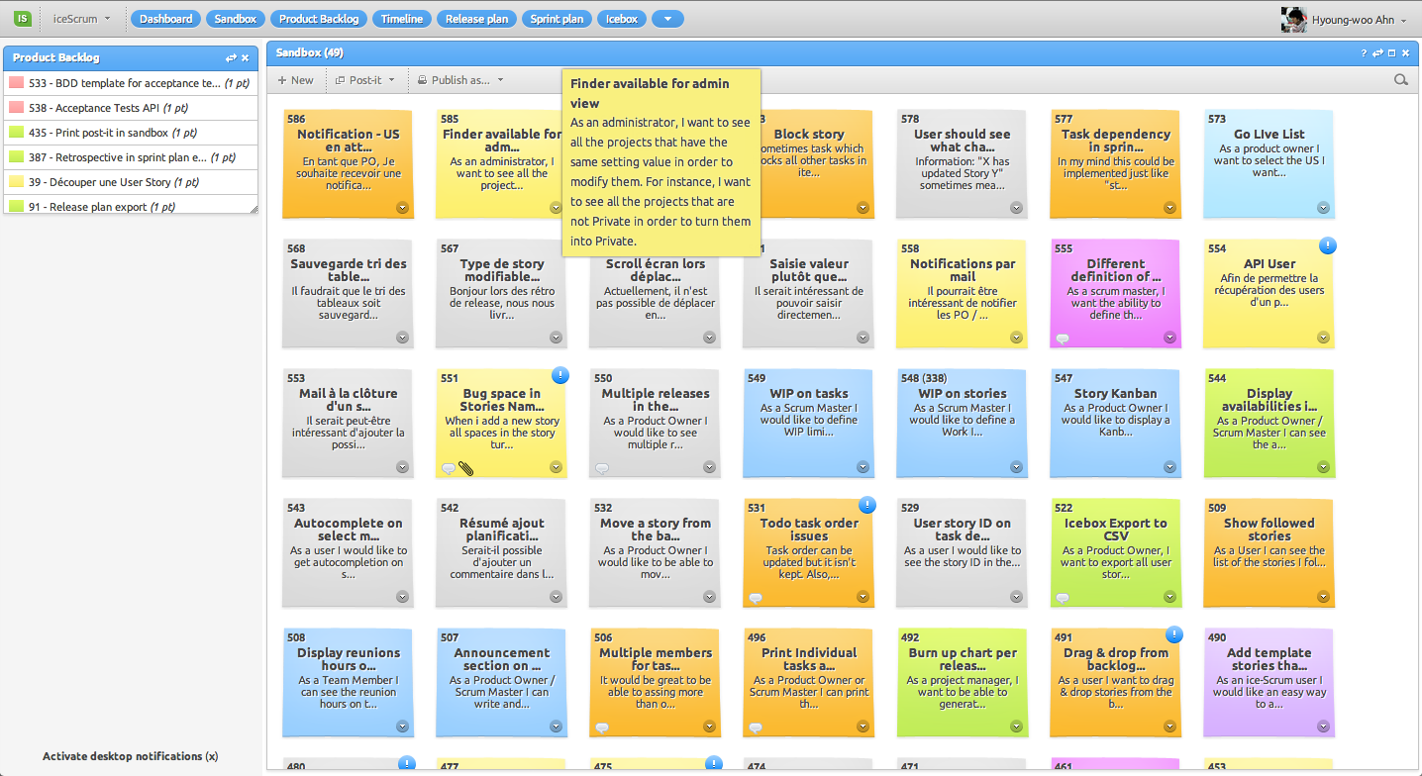Select the Burn up chart story 492

[962, 682]
